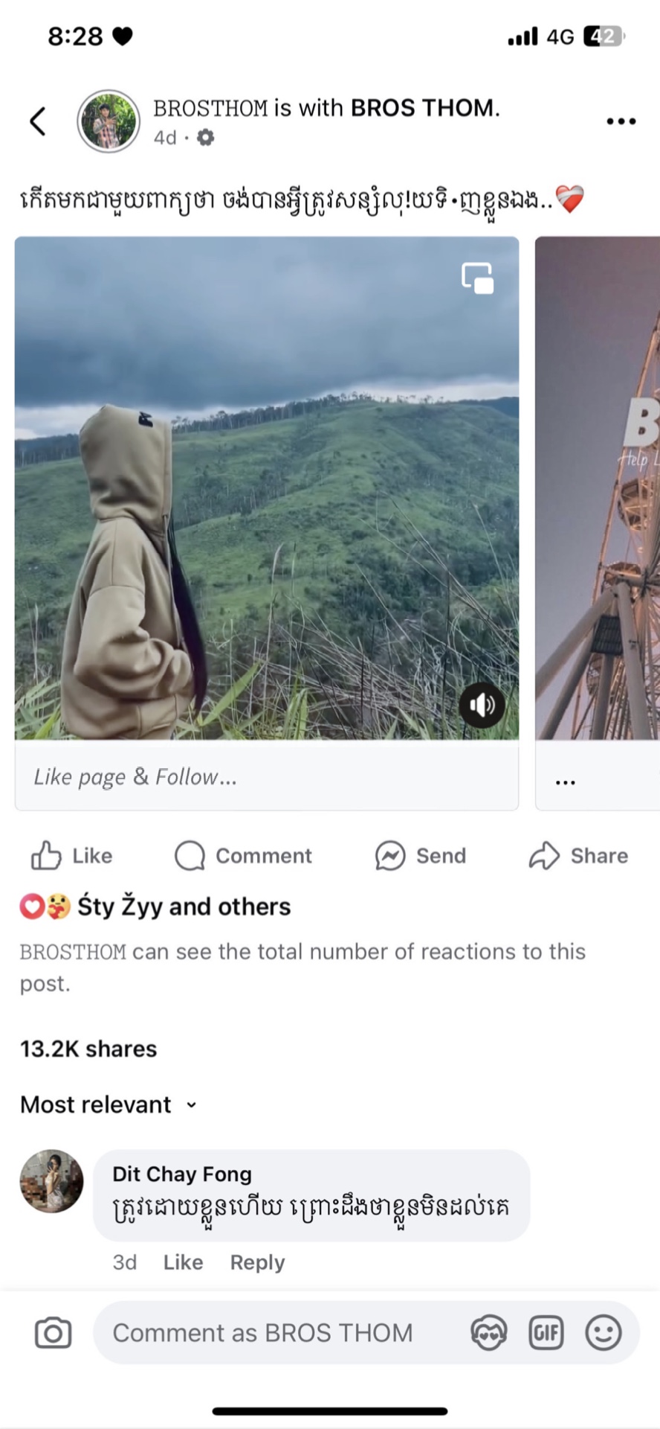Image resolution: width=660 pixels, height=1429 pixels.
Task: Open the emoji smiley picker
Action: pos(603,1333)
